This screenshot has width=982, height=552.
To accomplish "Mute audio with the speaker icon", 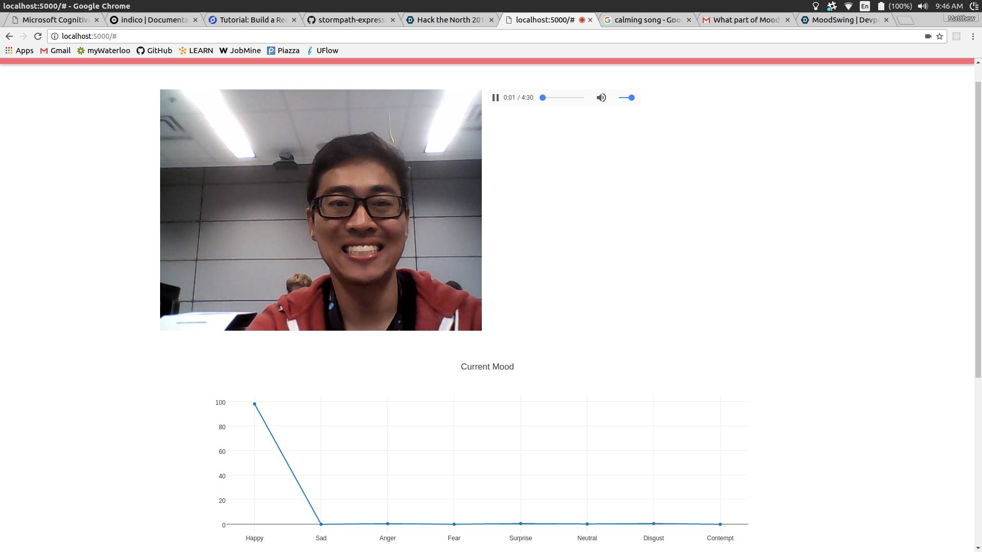I will pos(601,98).
